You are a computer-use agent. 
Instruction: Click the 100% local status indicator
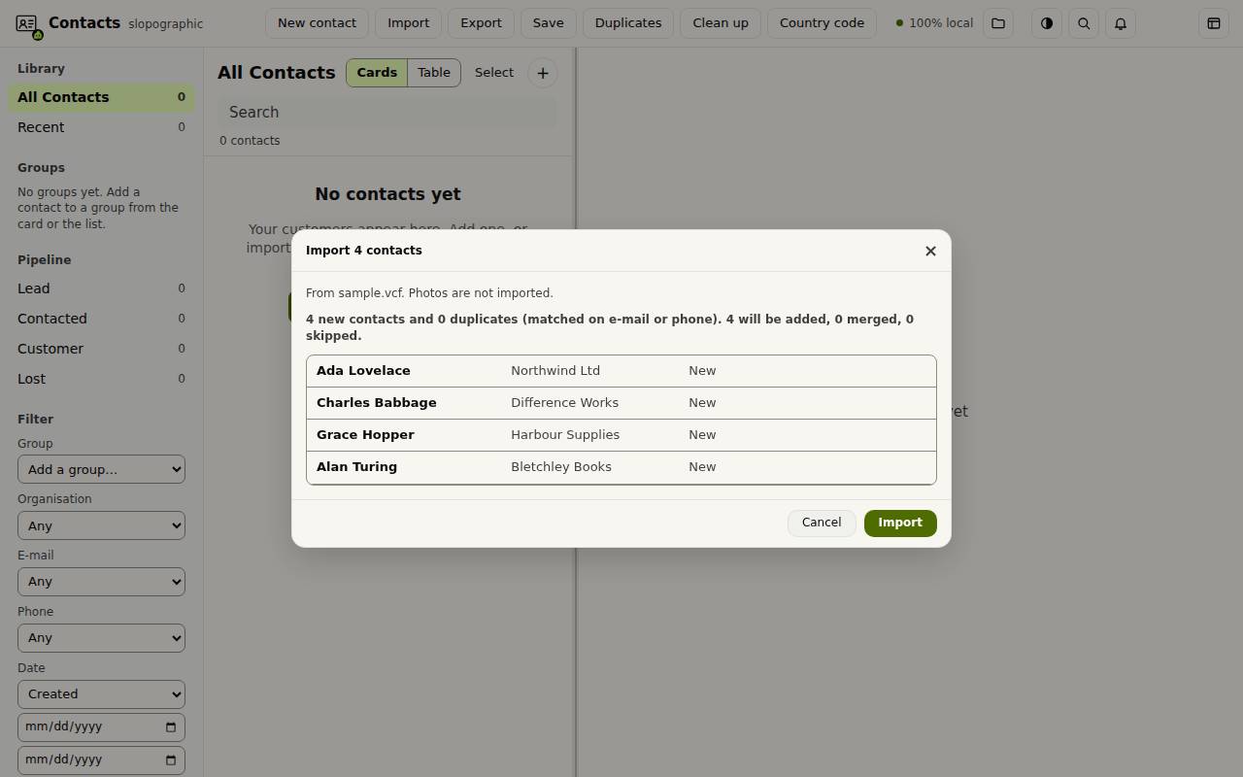934,23
